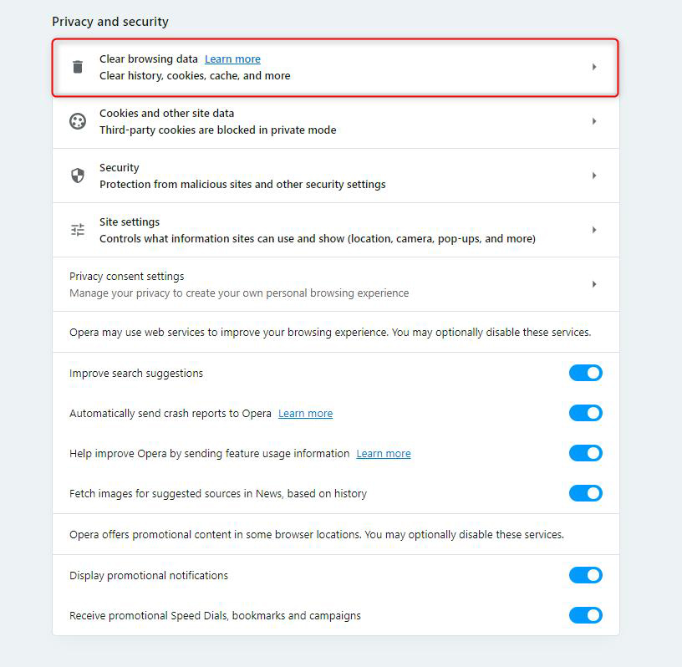The width and height of the screenshot is (682, 667).
Task: Toggle off automatic crash reports to Opera
Action: click(x=585, y=413)
